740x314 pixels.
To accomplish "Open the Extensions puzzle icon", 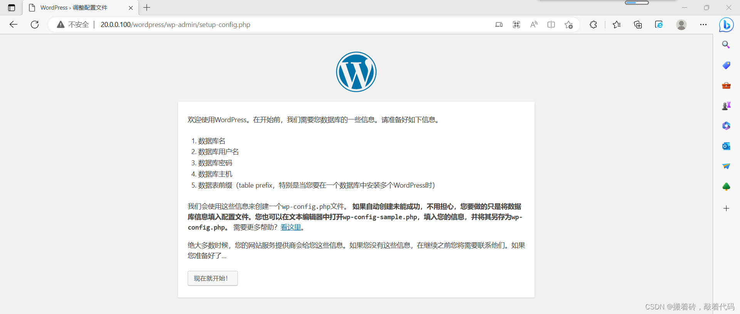I will (593, 25).
